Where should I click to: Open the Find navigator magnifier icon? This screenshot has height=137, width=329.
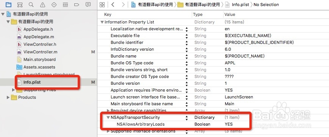(31, 5)
